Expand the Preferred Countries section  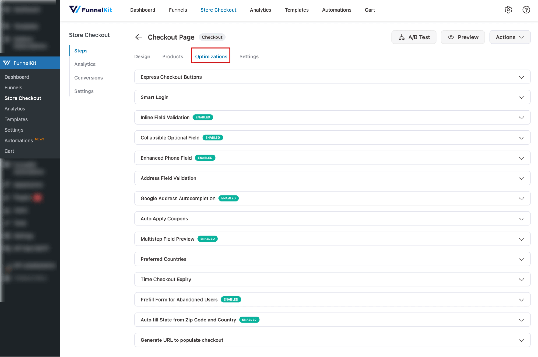[521, 259]
